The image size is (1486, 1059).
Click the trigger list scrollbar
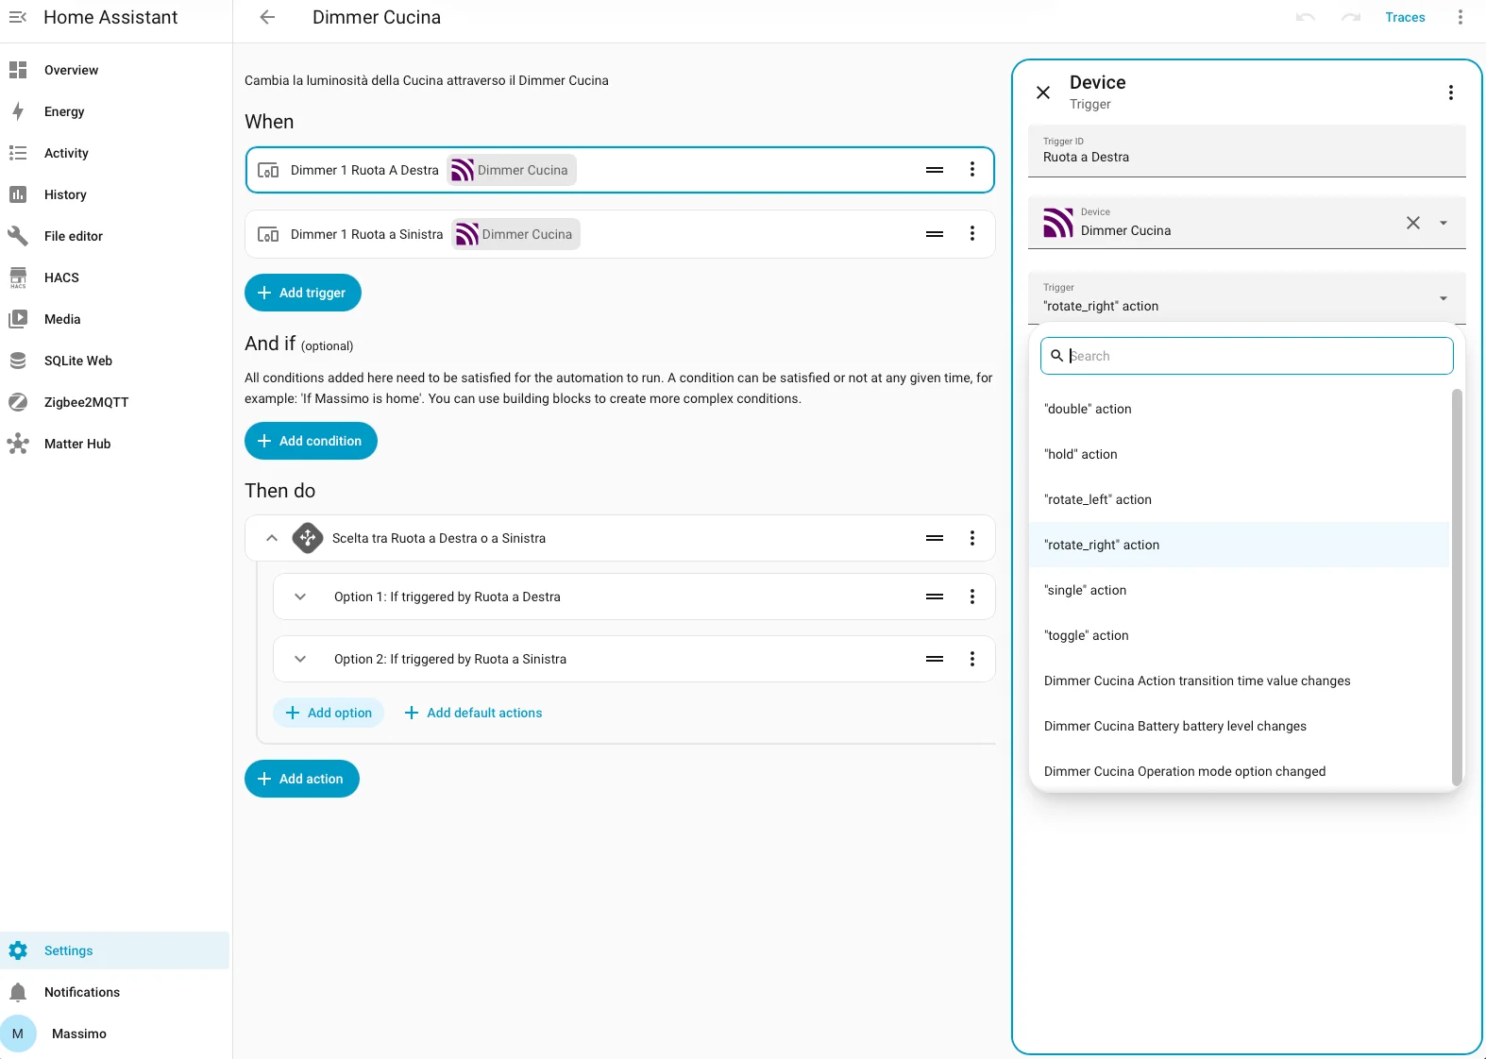coord(1457,586)
